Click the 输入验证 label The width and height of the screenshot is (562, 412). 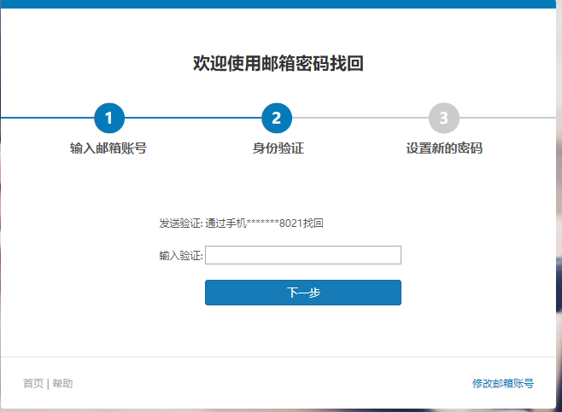click(180, 256)
